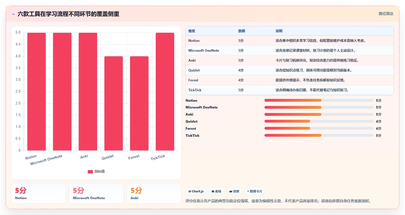Click the Anki bar in the chart
405x215 pixels.
88,92
